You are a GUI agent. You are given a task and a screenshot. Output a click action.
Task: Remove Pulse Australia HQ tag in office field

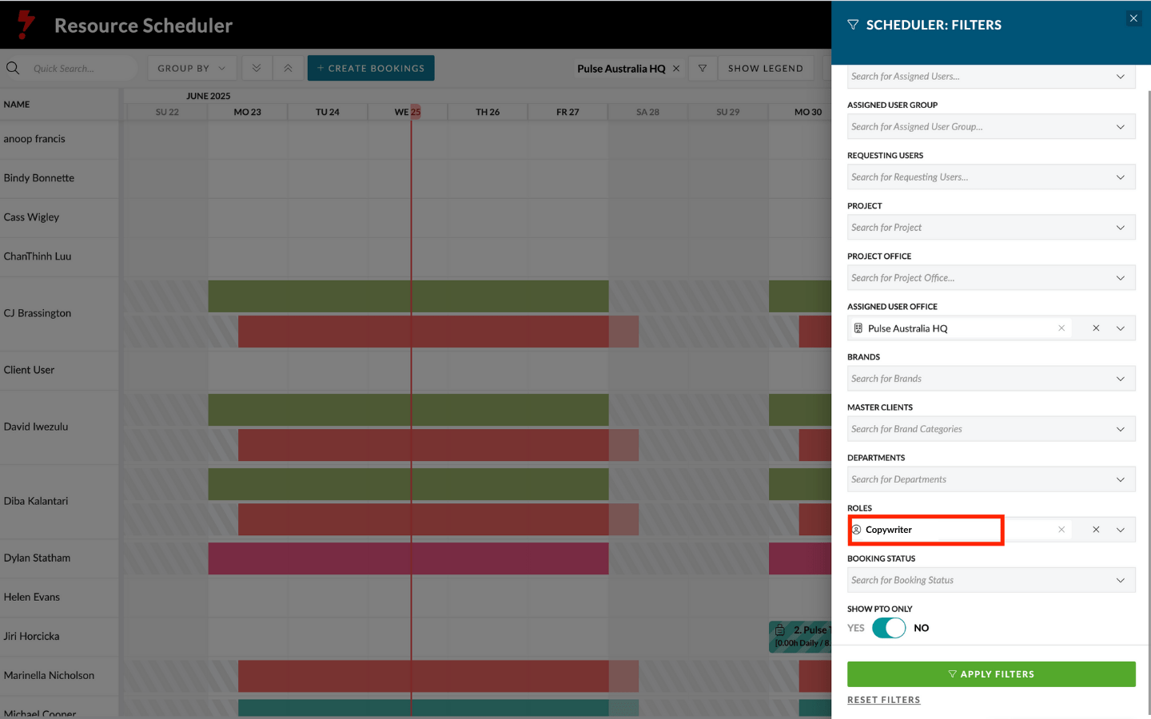1061,328
